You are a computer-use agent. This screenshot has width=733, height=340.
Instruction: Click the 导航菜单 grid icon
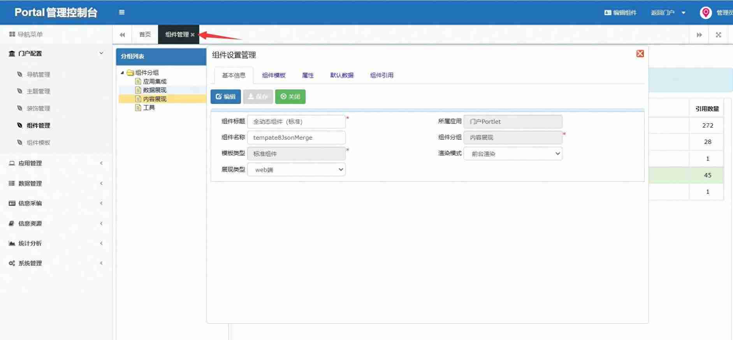coord(12,34)
